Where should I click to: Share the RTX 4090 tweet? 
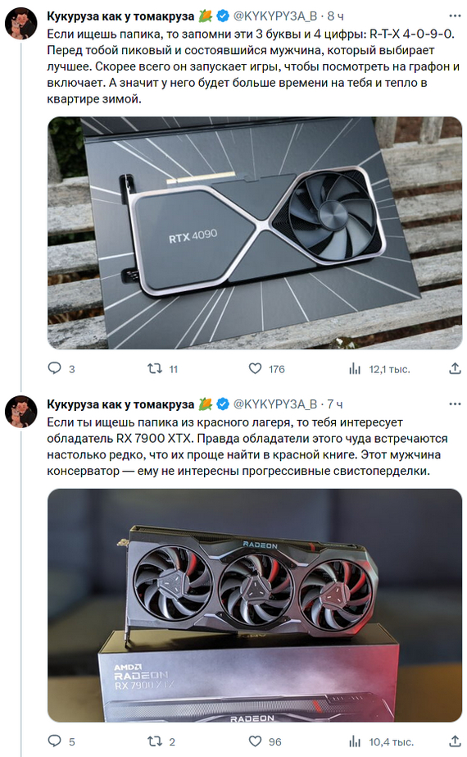455,369
